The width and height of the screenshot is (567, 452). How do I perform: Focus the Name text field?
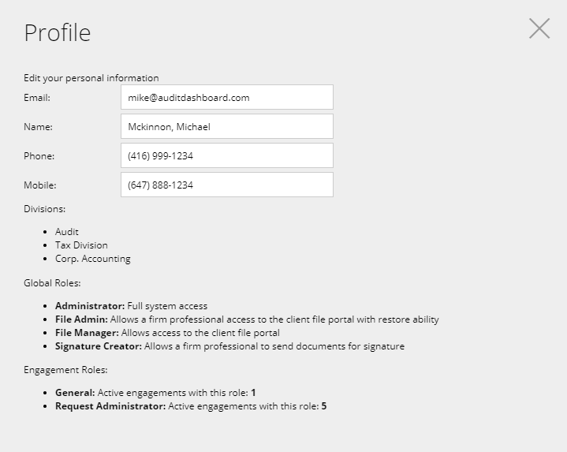(x=226, y=127)
